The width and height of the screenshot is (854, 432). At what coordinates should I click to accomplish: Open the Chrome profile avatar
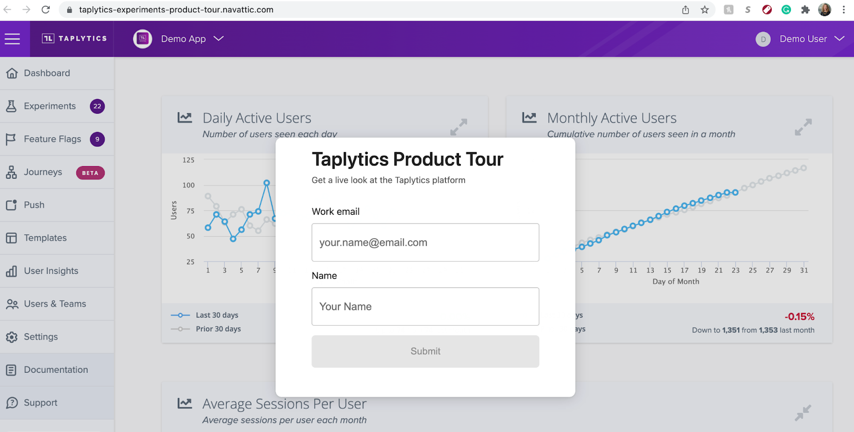pyautogui.click(x=825, y=10)
